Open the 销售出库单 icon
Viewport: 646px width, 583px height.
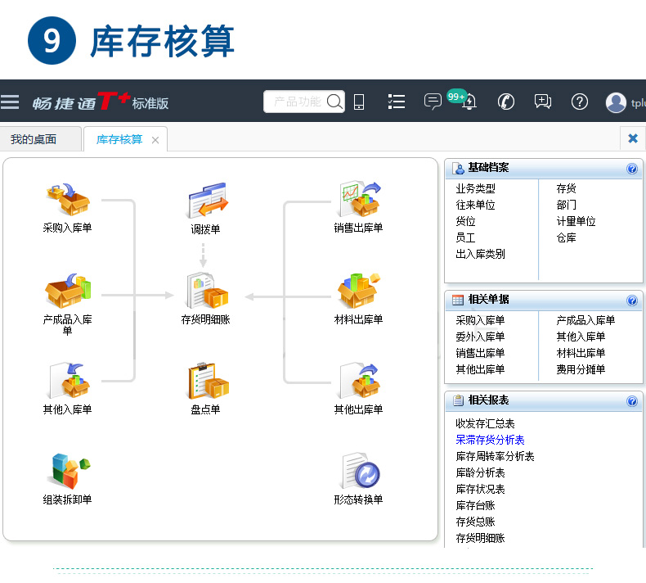click(x=359, y=200)
